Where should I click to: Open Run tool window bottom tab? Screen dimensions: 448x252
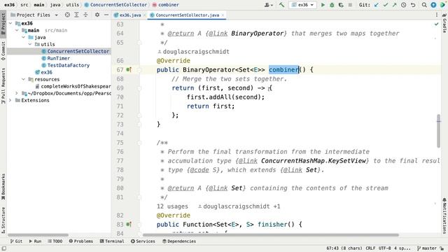(35, 241)
